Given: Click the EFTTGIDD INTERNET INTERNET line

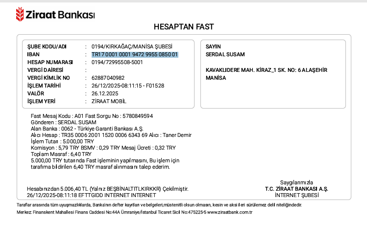Looking at the screenshot, I should tap(91, 195).
